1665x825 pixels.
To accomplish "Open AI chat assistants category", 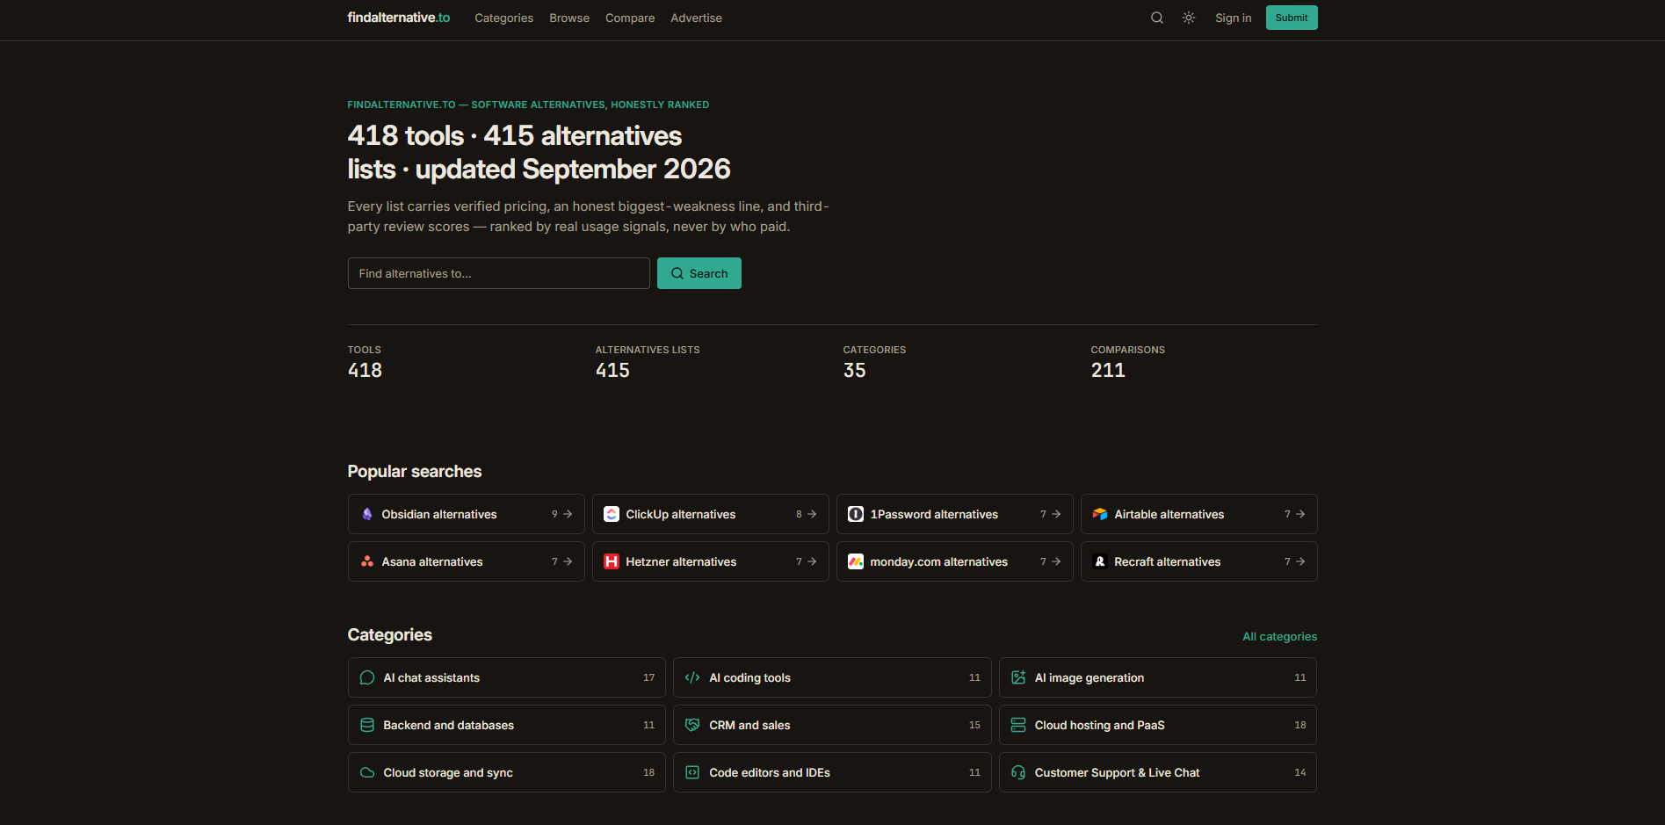I will click(x=507, y=677).
